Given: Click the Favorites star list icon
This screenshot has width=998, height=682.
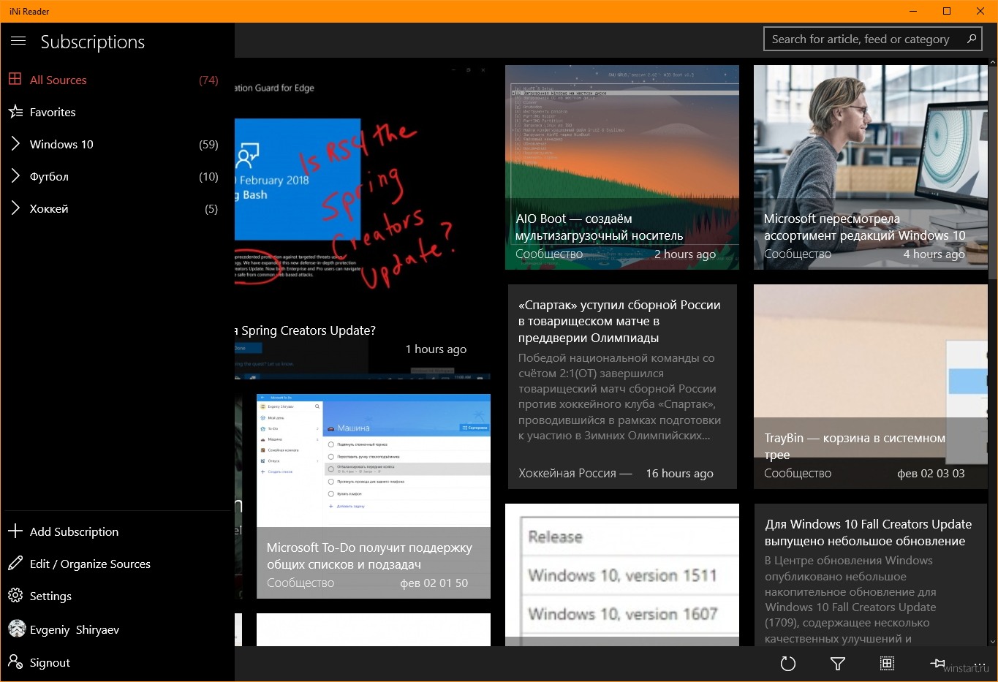Looking at the screenshot, I should (x=15, y=112).
